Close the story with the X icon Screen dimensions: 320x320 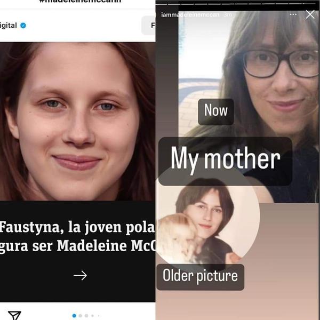pyautogui.click(x=310, y=14)
